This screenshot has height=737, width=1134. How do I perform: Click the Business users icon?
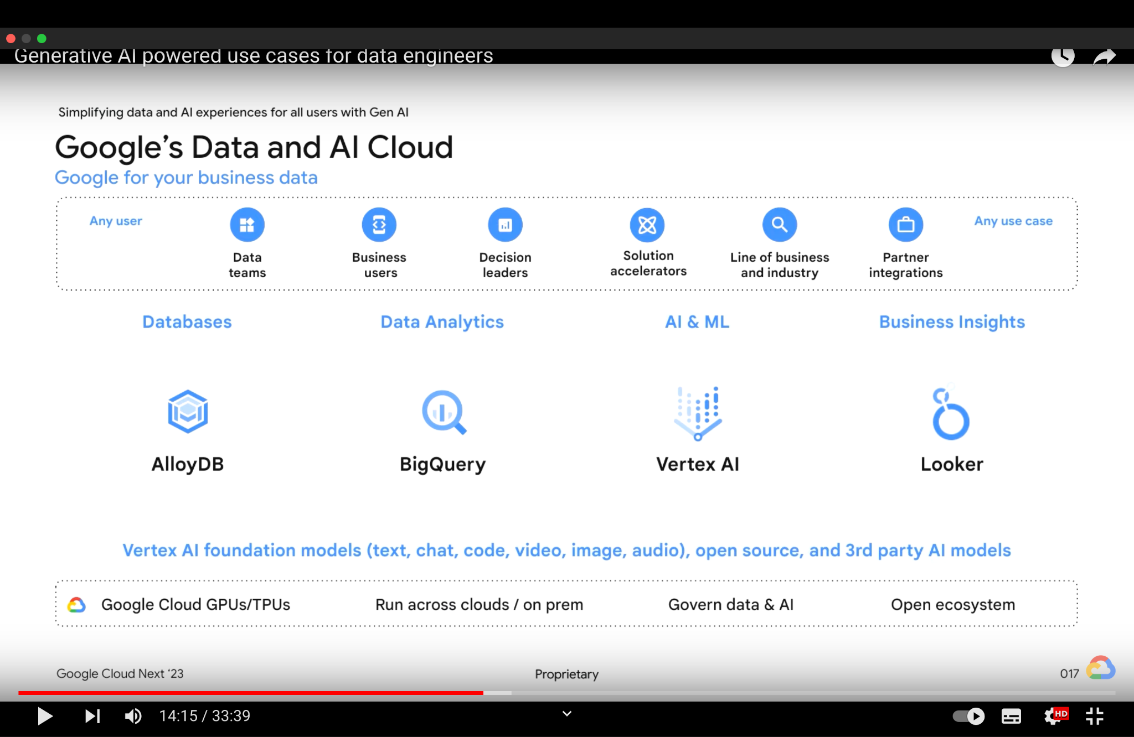(379, 224)
